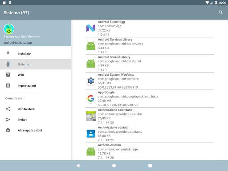Click the Altre applicazioni store bag icon
The image size is (228, 171).
pos(8,130)
